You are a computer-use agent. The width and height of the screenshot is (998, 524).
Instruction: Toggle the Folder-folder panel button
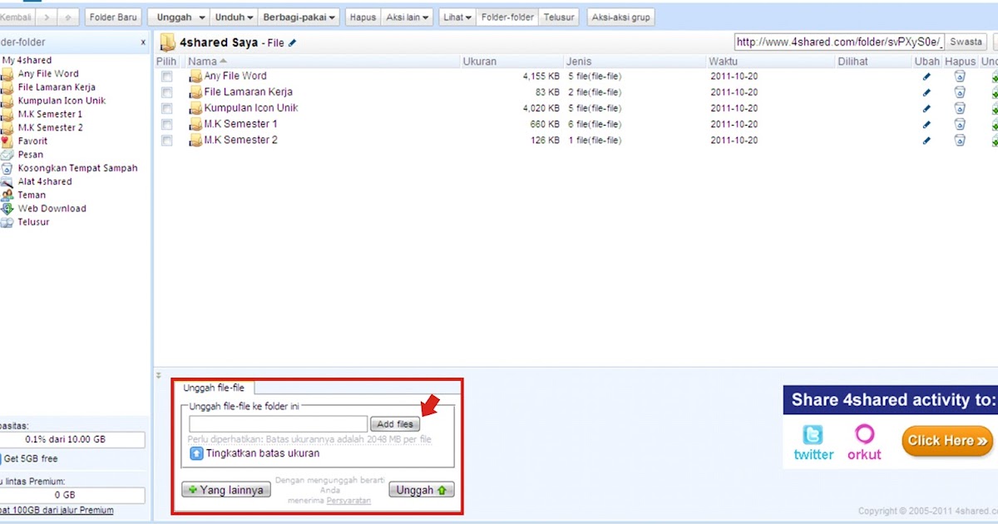point(507,17)
